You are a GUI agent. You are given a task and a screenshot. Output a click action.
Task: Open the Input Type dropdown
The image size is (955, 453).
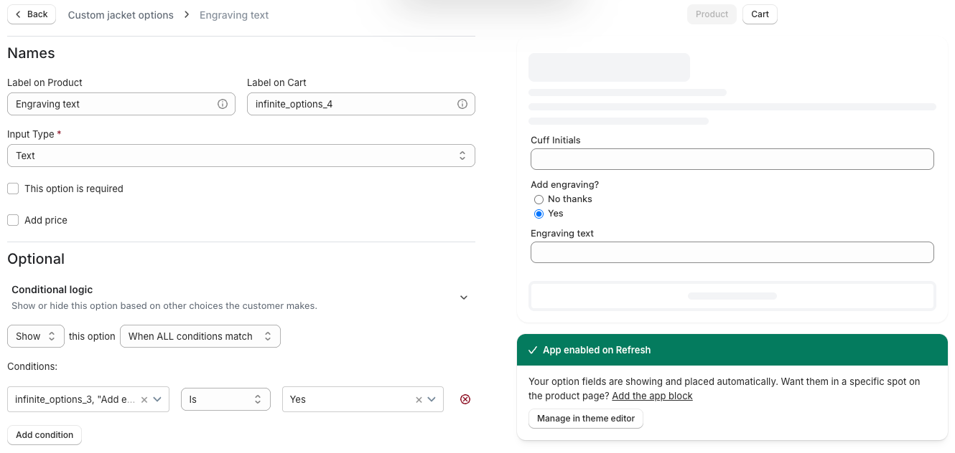pos(241,156)
